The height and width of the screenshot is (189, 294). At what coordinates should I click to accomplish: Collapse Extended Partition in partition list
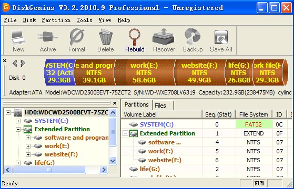(126, 133)
